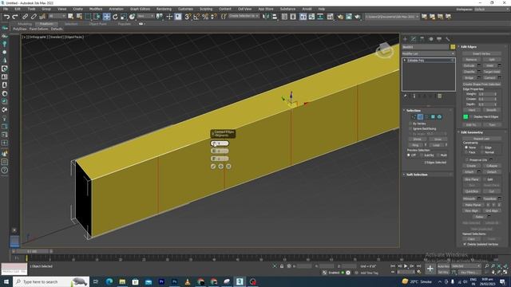The width and height of the screenshot is (511, 287).
Task: Toggle Ignore Backfacing checkbox
Action: pos(410,129)
